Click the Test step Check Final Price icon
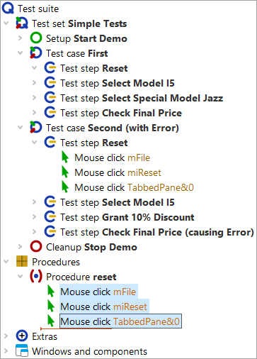Image resolution: width=257 pixels, height=359 pixels. 50,113
